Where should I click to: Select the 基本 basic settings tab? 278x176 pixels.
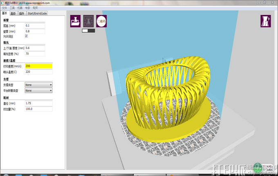pos(5,14)
